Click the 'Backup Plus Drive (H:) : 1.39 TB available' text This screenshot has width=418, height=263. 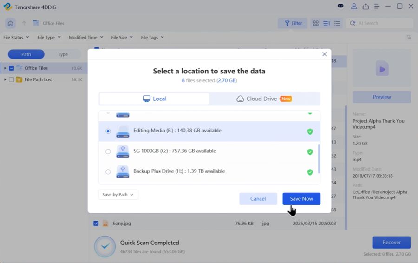point(179,171)
